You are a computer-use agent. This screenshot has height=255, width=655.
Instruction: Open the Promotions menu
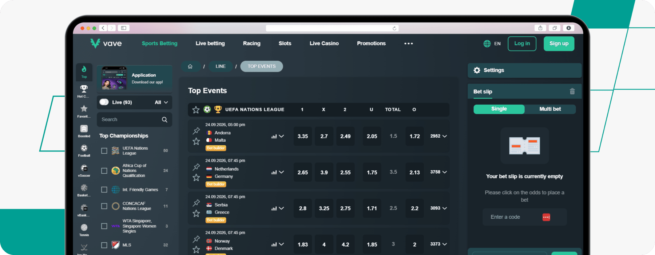tap(371, 44)
